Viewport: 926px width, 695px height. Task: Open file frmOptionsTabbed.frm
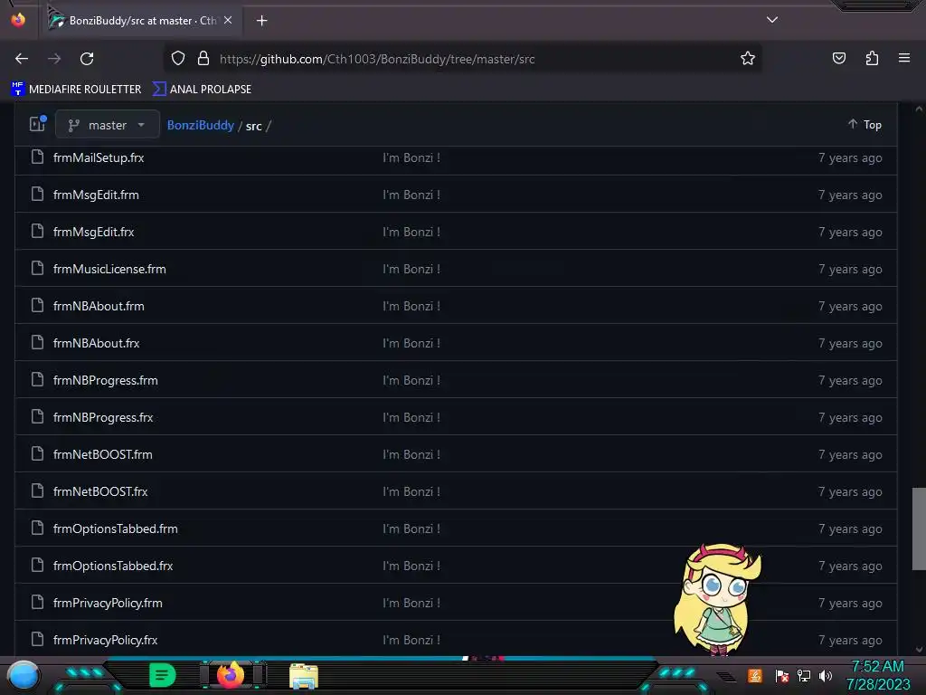[116, 528]
